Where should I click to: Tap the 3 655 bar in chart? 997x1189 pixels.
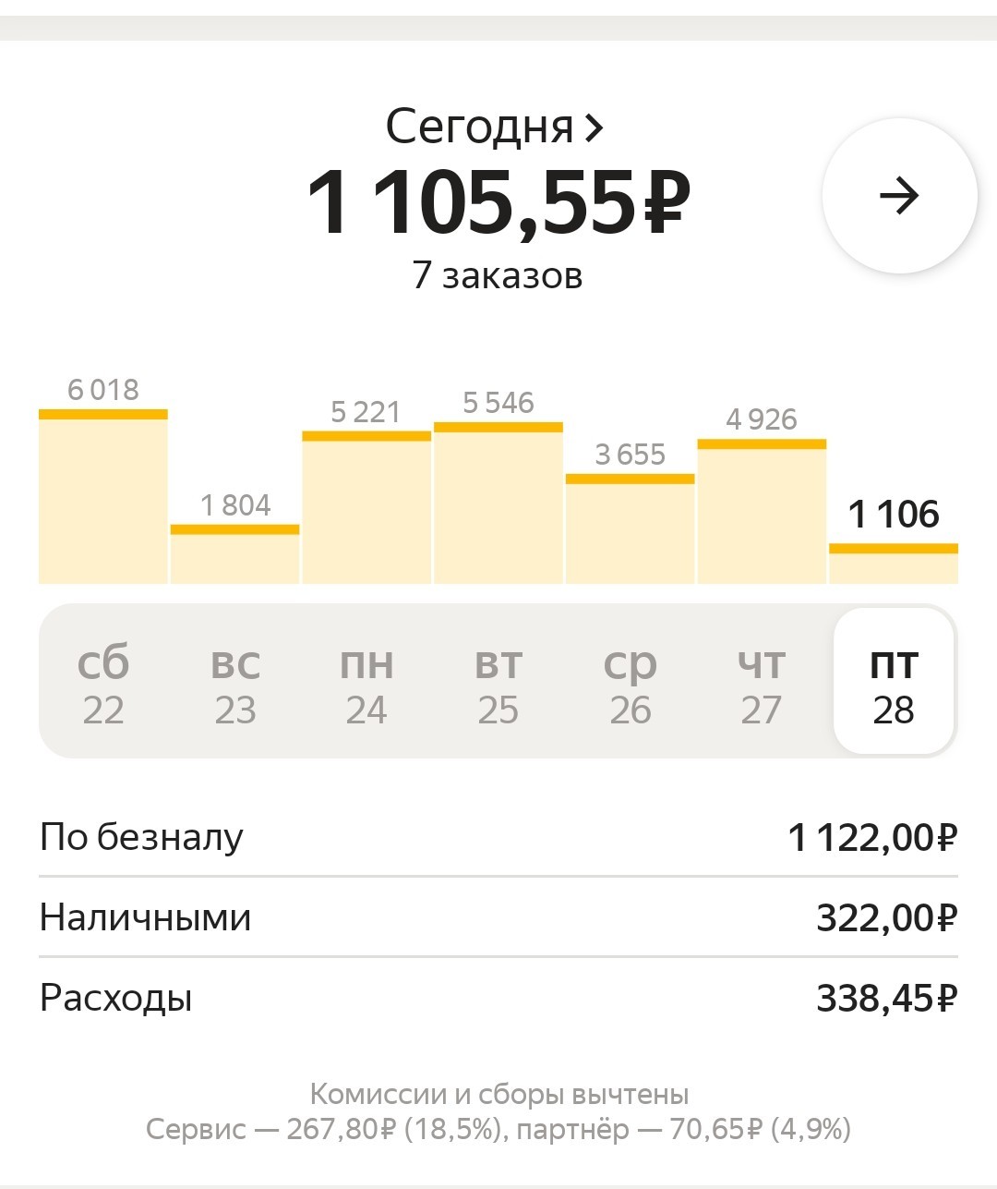point(631,528)
